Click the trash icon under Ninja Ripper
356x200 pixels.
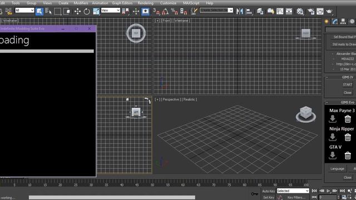[x=348, y=137]
